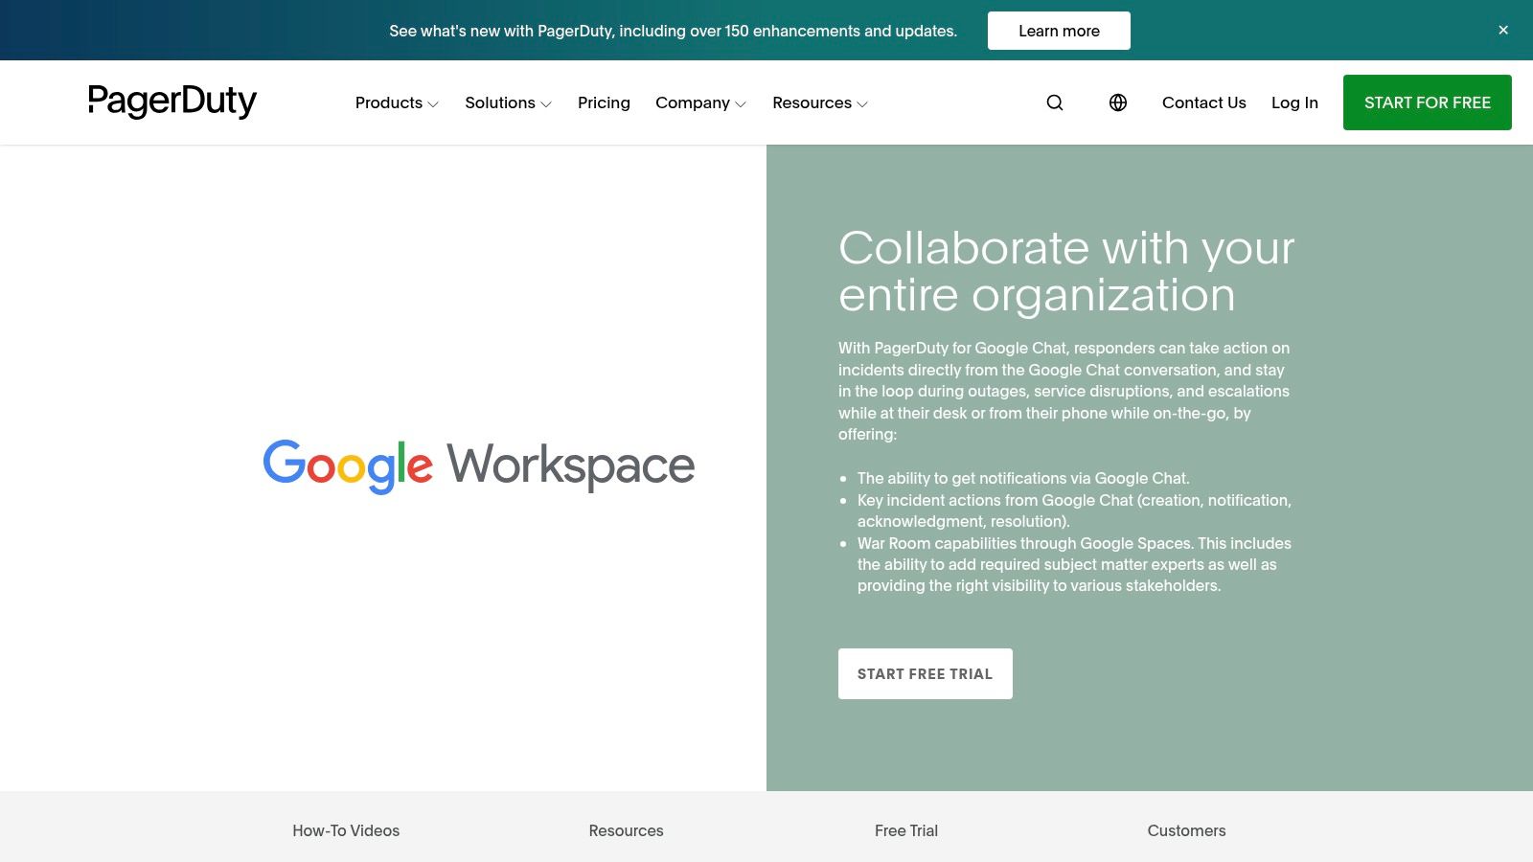Click the enhancements and updates banner text
Image resolution: width=1533 pixels, height=862 pixels.
673,30
